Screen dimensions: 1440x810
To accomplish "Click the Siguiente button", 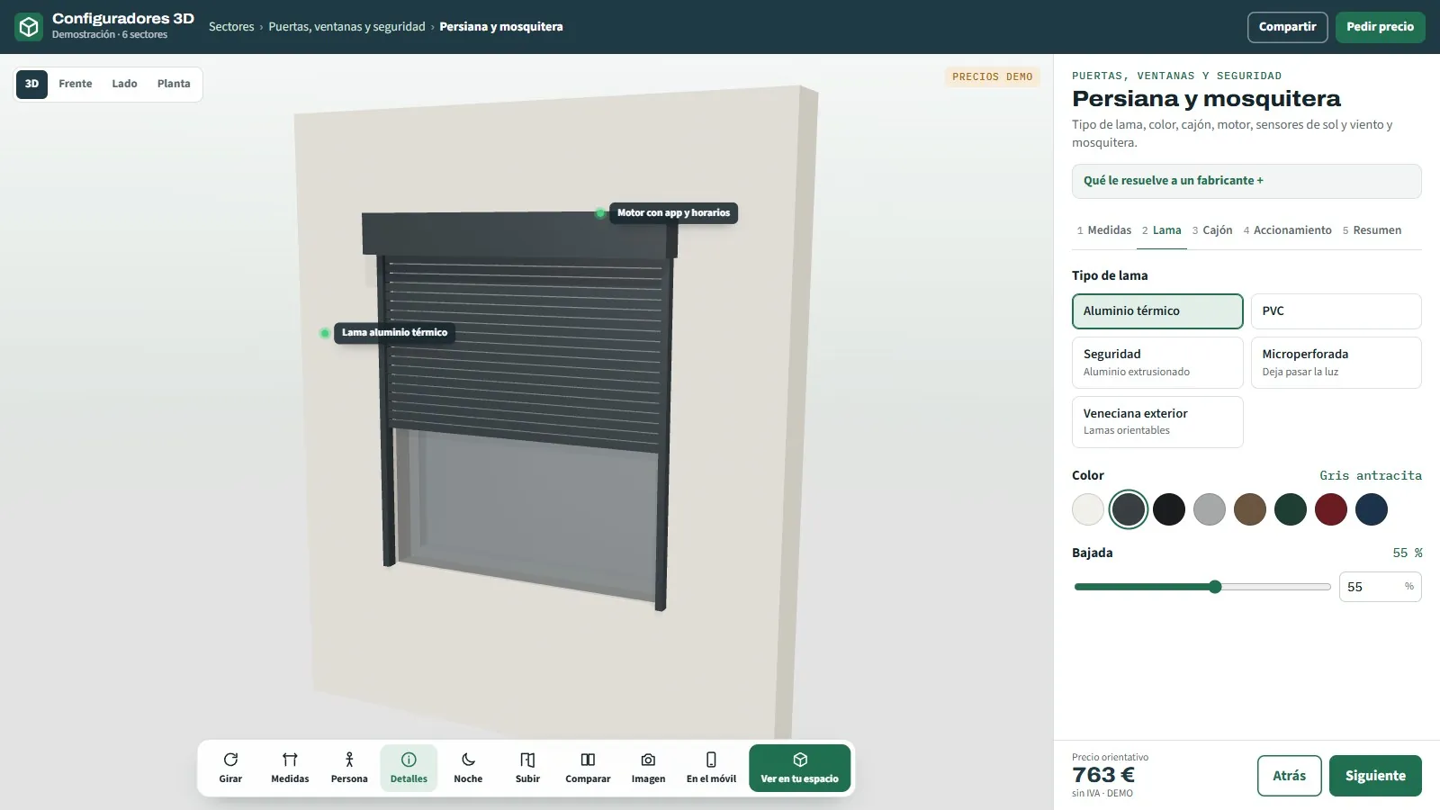I will 1375,776.
